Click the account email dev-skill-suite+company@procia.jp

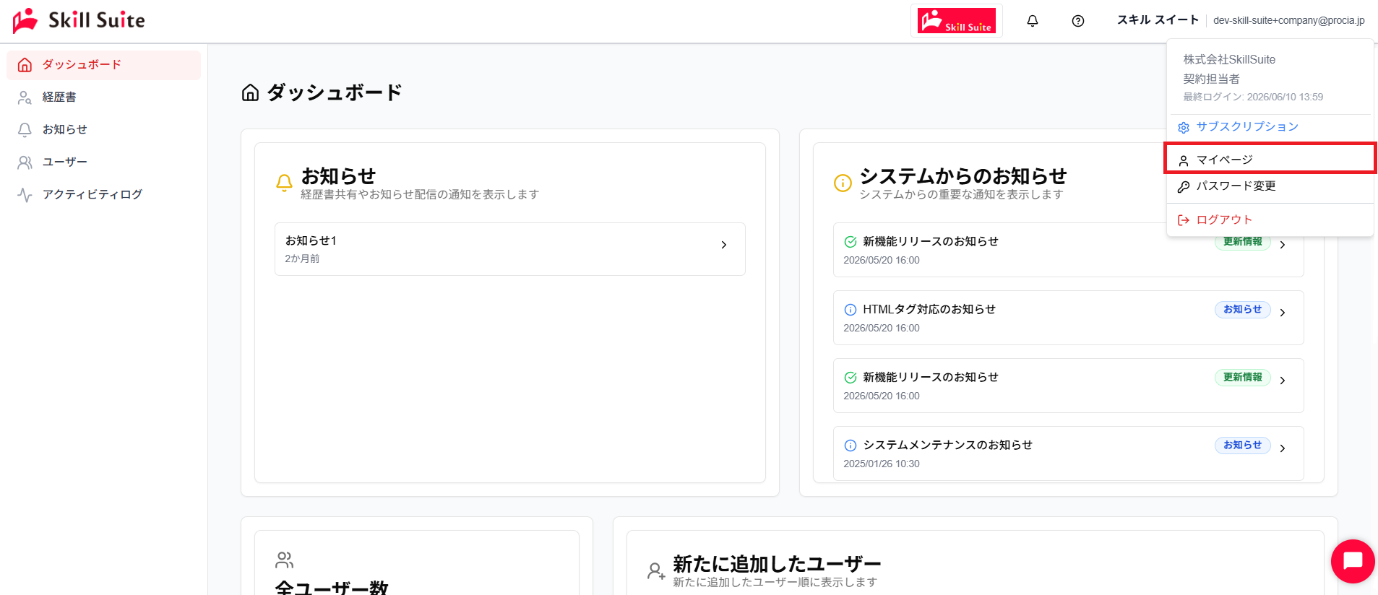tap(1289, 20)
